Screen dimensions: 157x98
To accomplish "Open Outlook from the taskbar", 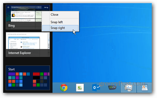I will 96,88.
